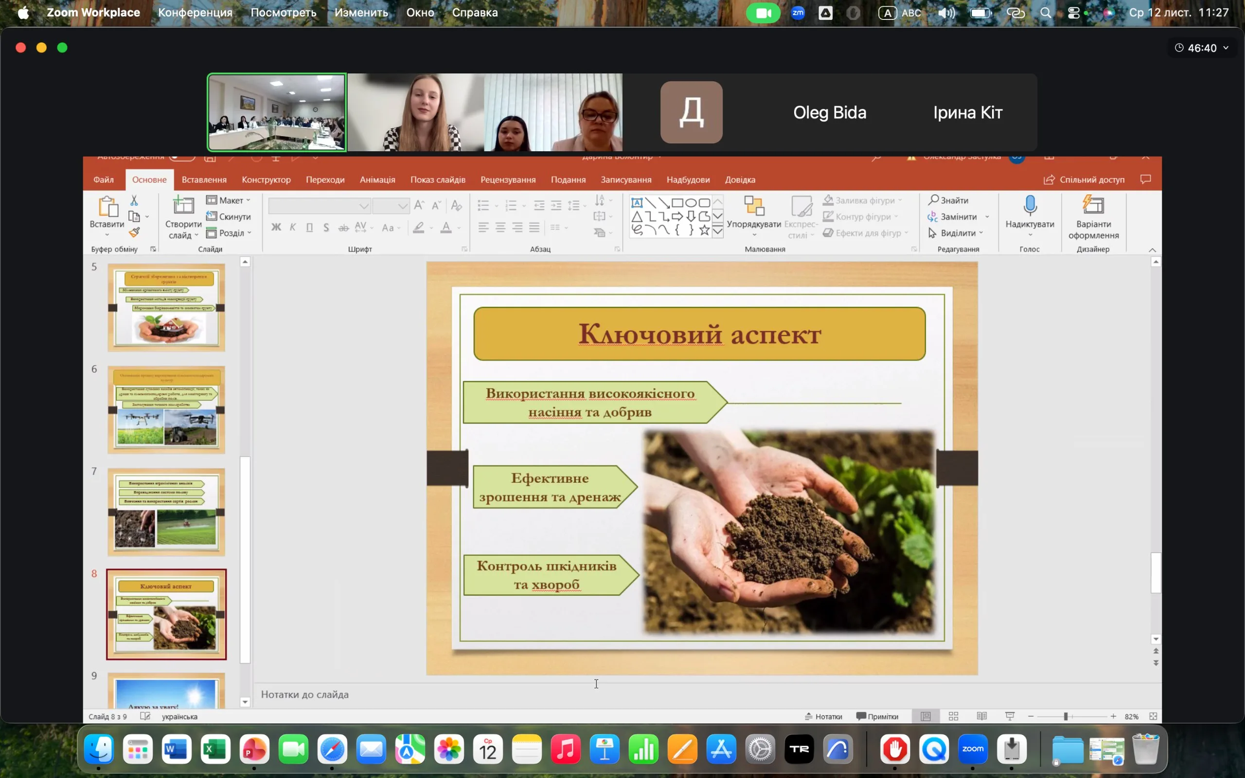Toggle bold Ж formatting

(x=276, y=228)
